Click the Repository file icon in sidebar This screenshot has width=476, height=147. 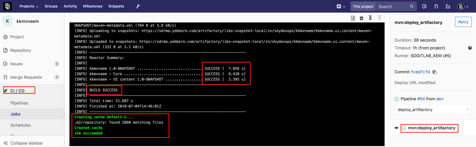(x=5, y=50)
